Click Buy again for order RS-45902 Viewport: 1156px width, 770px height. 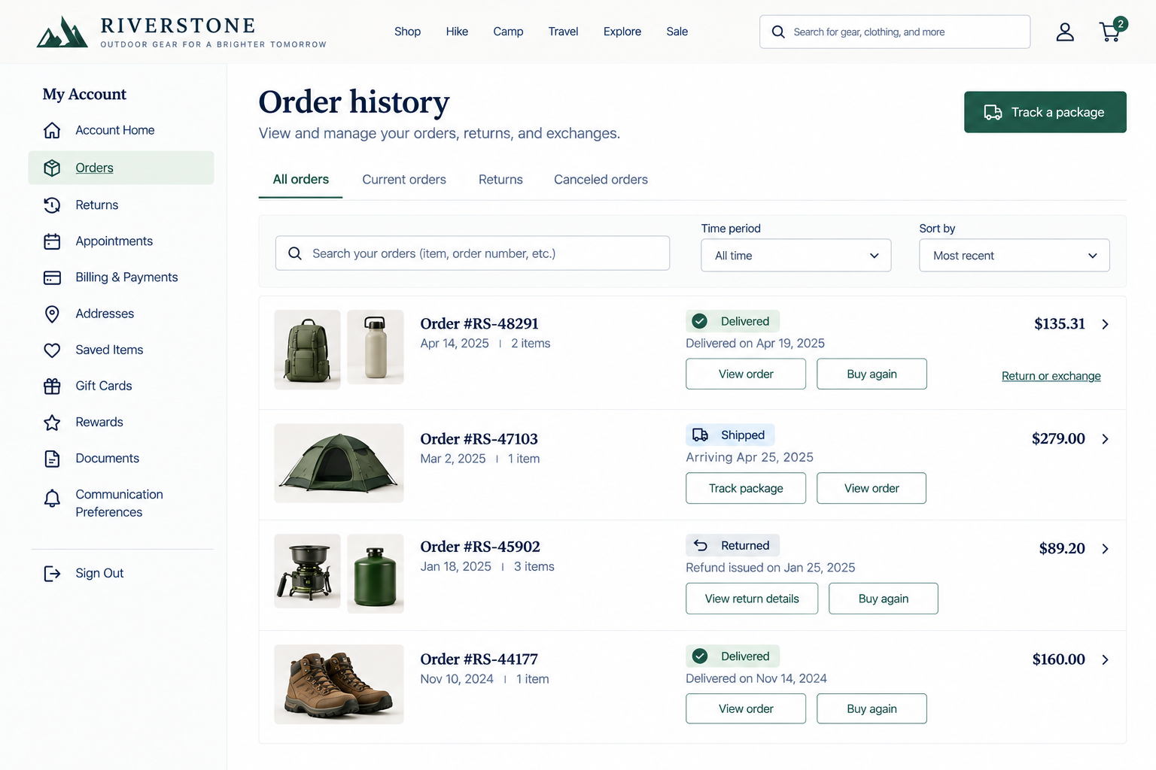pos(884,599)
